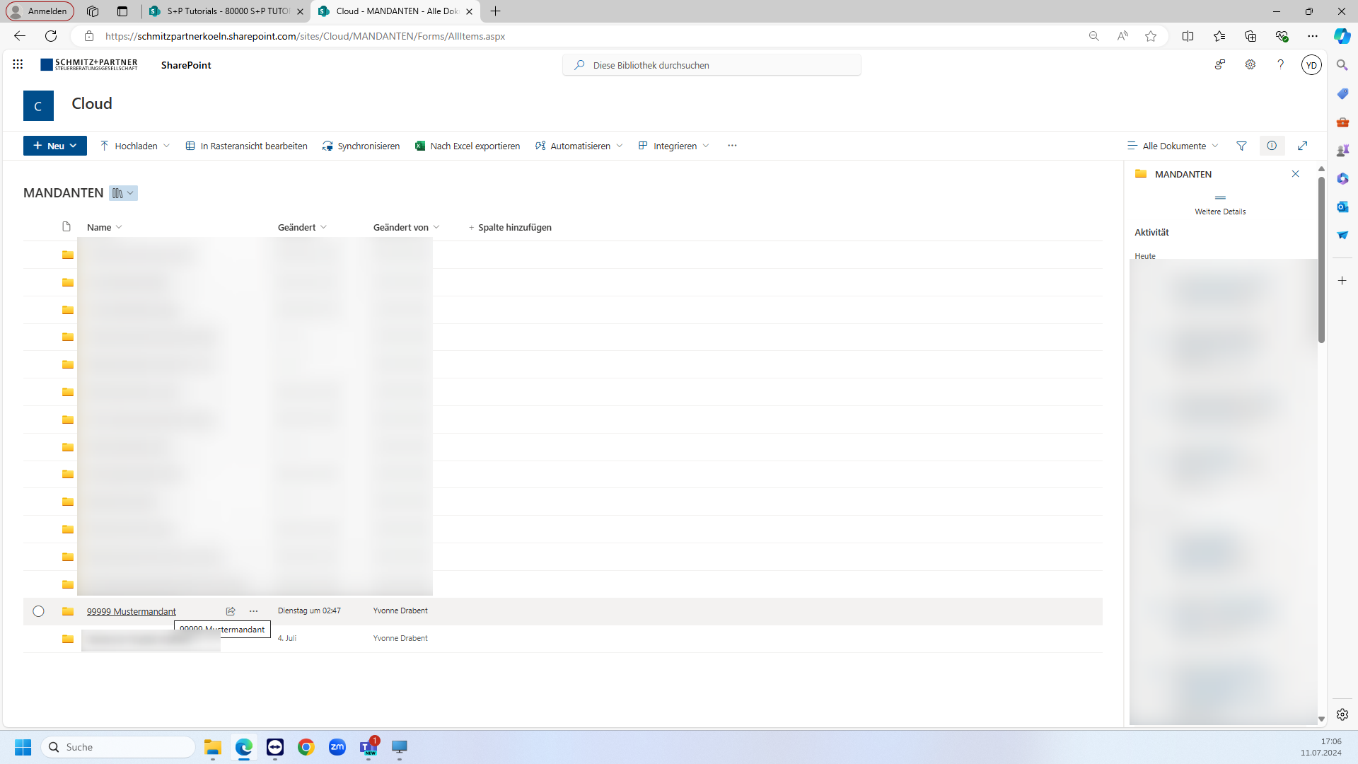The image size is (1358, 764).
Task: Switch to the S+P Tutorials browser tab
Action: (x=226, y=11)
